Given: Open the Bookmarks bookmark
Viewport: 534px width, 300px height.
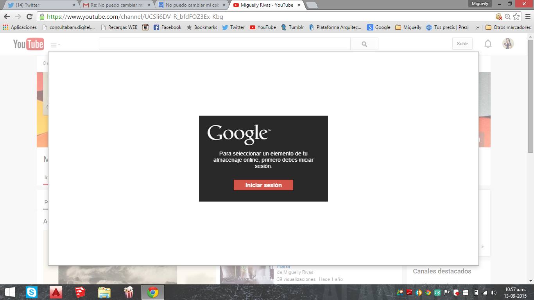Looking at the screenshot, I should pos(202,27).
